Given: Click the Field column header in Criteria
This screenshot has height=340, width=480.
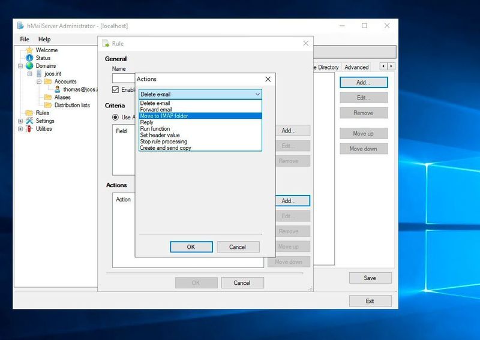Looking at the screenshot, I should (122, 131).
